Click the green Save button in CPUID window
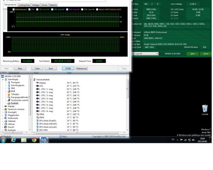The image size is (213, 170). point(193,54)
